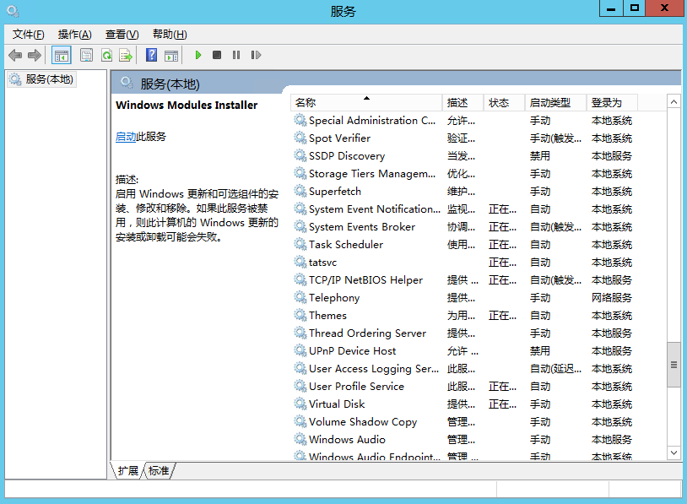This screenshot has height=504, width=687.
Task: Toggle the action pane toolbar icon
Action: pos(171,55)
